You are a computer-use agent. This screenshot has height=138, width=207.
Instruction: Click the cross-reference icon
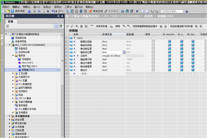point(137,11)
